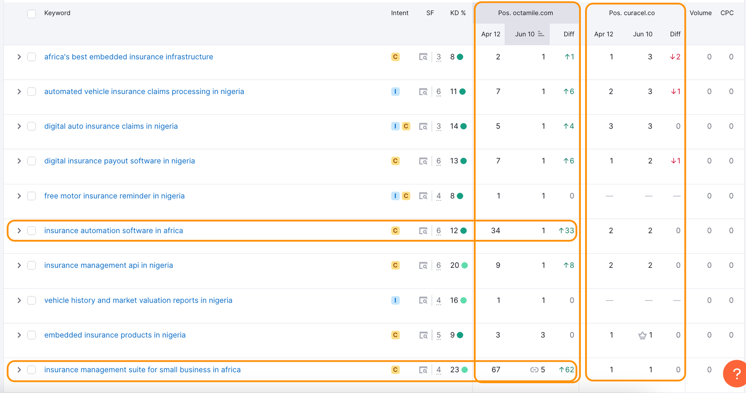Sort by Apr 12 under Pos. octamile.com
Screen dimensions: 746x393
pyautogui.click(x=490, y=34)
